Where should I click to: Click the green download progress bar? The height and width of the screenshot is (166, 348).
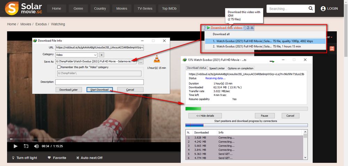click(x=247, y=108)
